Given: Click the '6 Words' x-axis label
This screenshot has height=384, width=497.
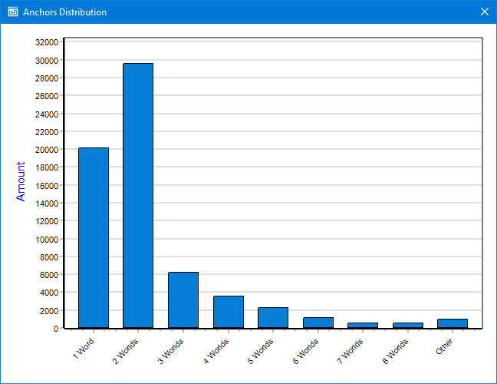Looking at the screenshot, I should click(305, 349).
